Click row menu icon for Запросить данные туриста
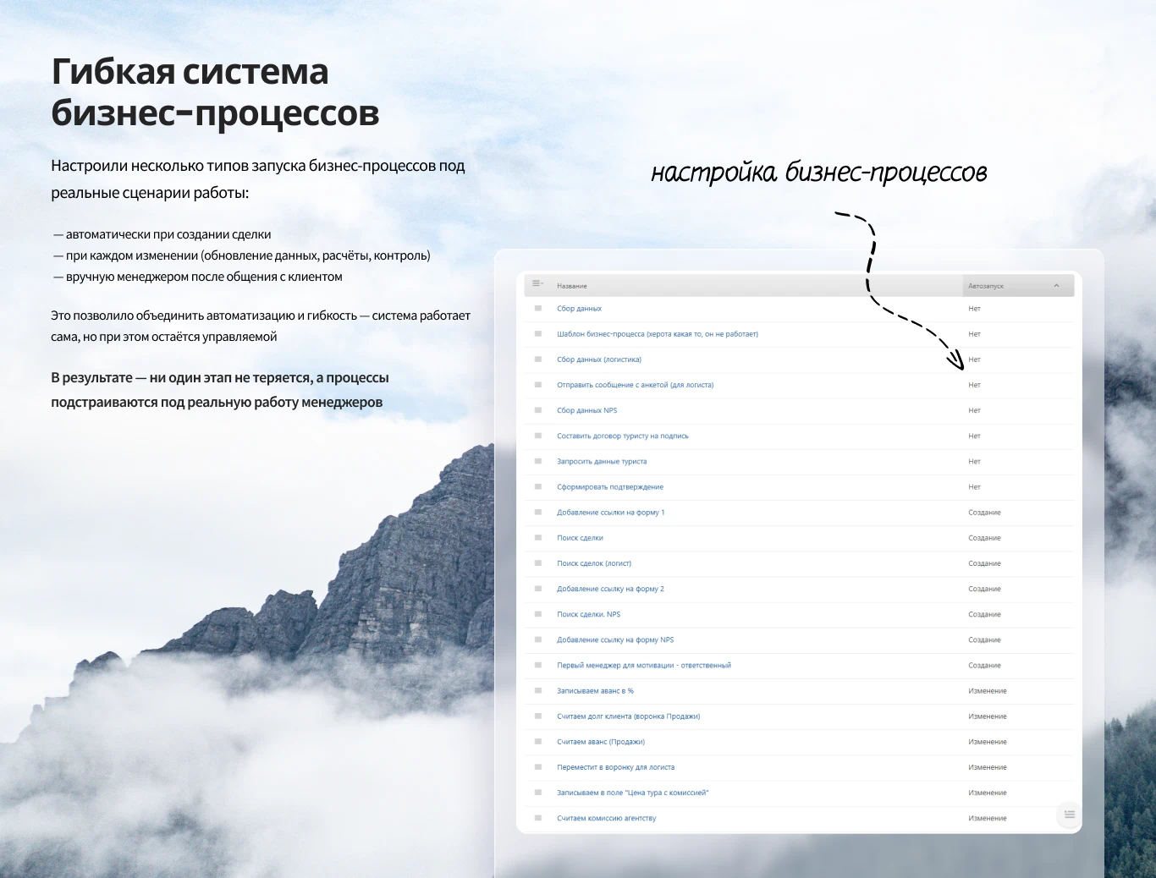The image size is (1156, 878). click(537, 462)
